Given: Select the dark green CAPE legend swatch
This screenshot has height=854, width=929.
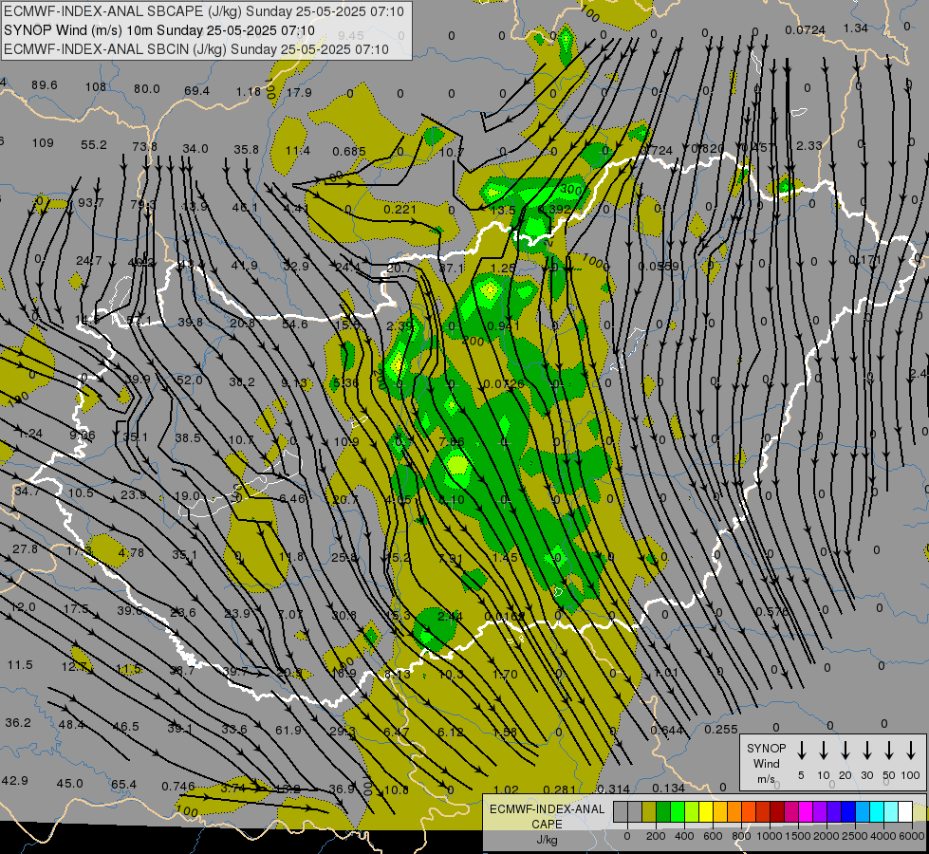Looking at the screenshot, I should click(663, 812).
